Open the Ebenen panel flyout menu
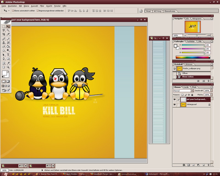220x176 pixels. [212, 87]
